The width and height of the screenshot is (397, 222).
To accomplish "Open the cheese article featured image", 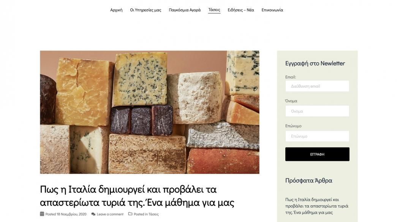I will coord(150,112).
